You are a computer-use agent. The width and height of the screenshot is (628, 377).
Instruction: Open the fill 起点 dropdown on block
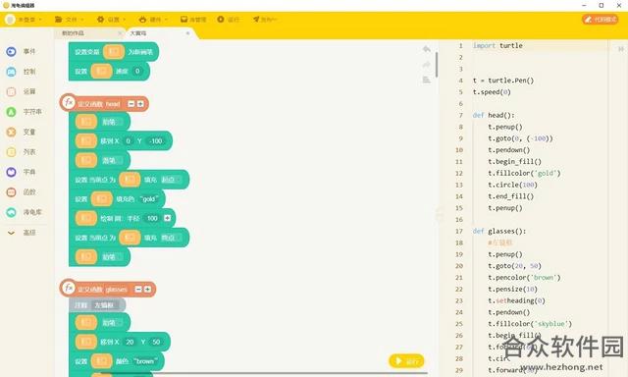click(171, 180)
